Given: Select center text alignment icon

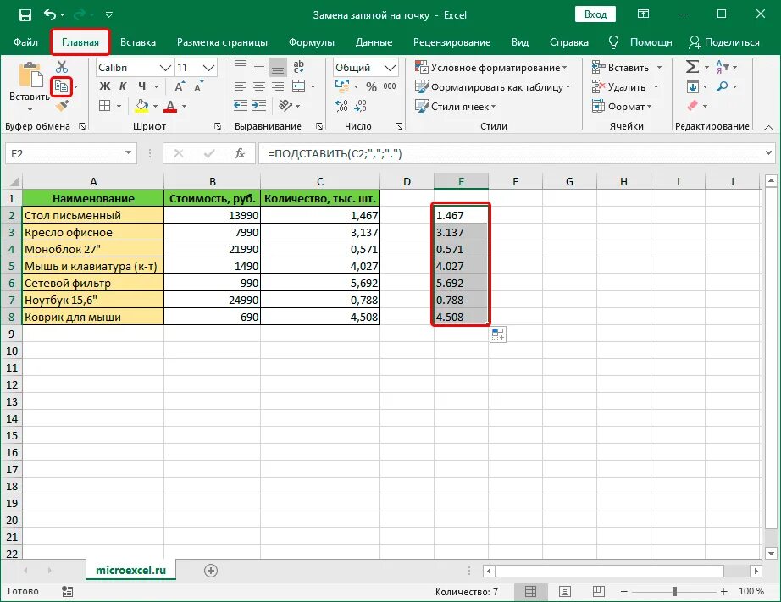Looking at the screenshot, I should (x=259, y=86).
